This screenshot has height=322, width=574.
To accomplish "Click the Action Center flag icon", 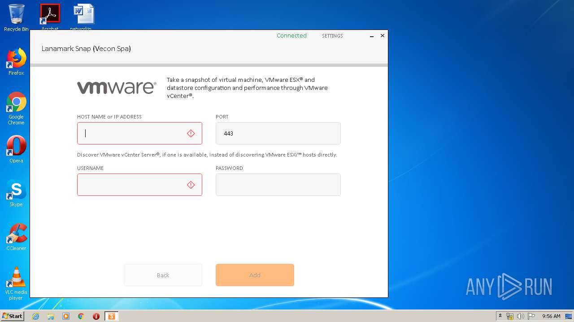I will tap(531, 316).
